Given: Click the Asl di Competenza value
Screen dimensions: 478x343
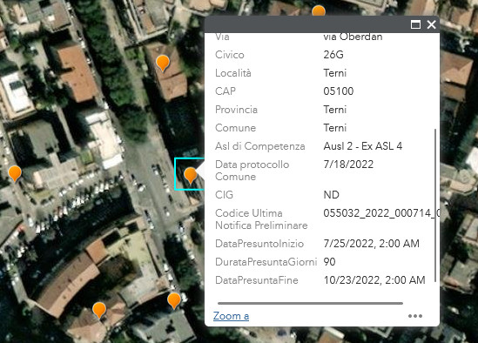Looking at the screenshot, I should point(363,146).
